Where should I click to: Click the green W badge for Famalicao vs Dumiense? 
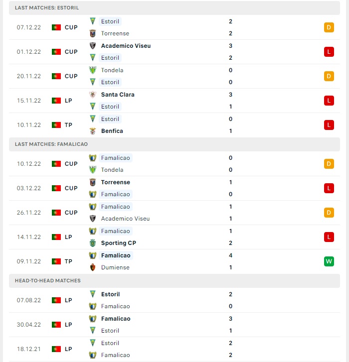point(329,261)
